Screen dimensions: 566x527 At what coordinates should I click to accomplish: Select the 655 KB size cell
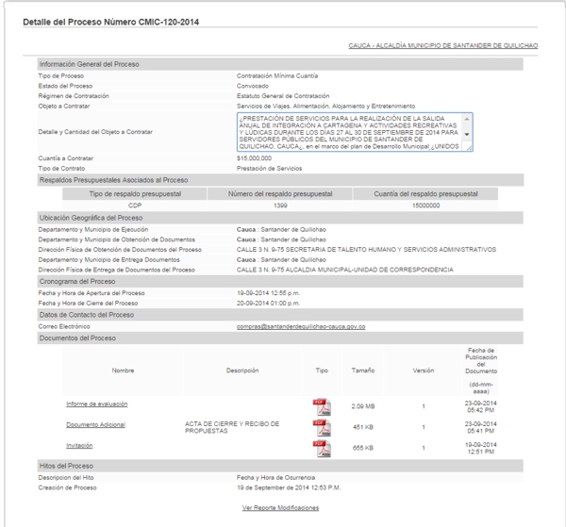tap(363, 448)
